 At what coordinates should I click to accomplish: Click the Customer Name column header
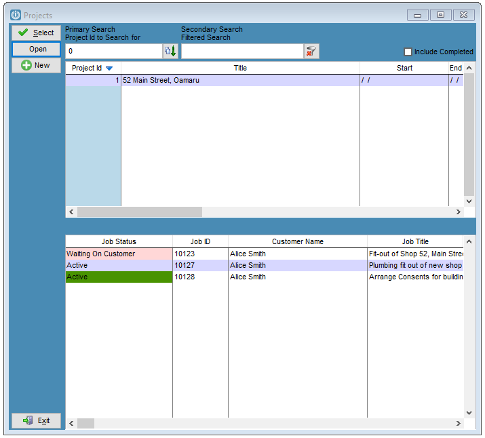(298, 241)
